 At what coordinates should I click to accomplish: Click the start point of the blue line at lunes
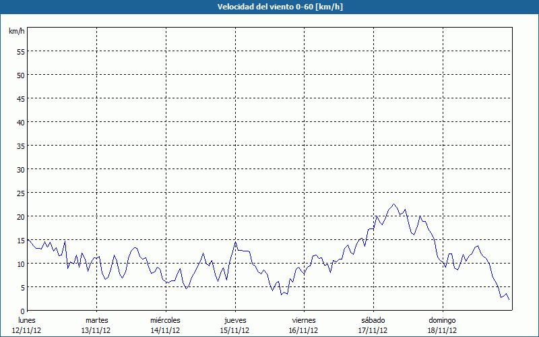28,239
